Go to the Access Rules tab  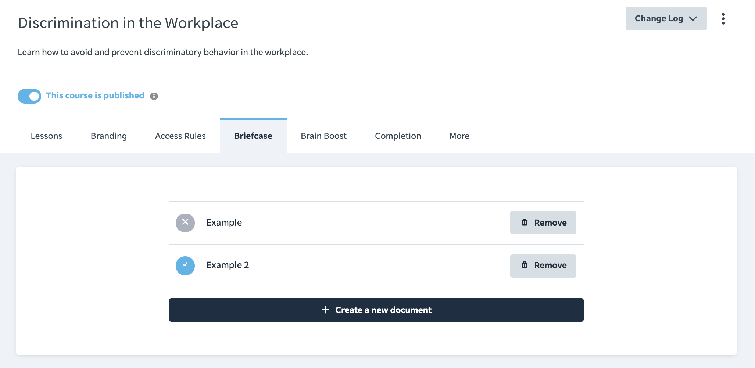point(180,136)
